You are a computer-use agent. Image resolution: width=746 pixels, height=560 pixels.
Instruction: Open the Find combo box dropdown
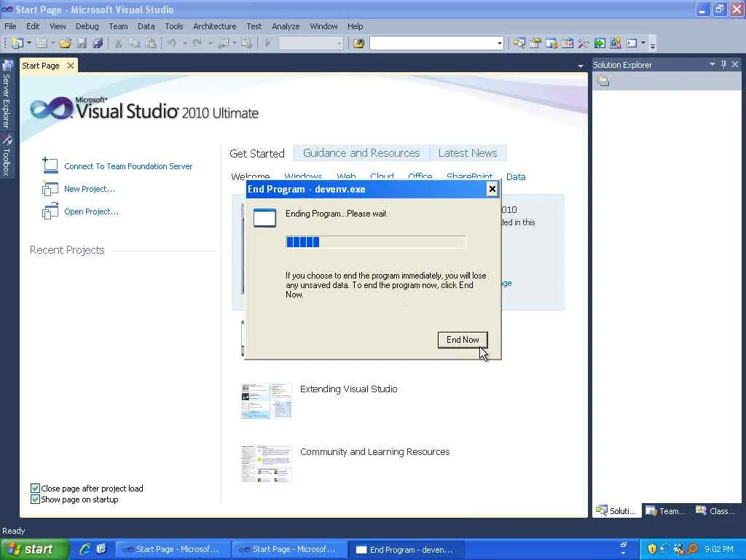499,43
